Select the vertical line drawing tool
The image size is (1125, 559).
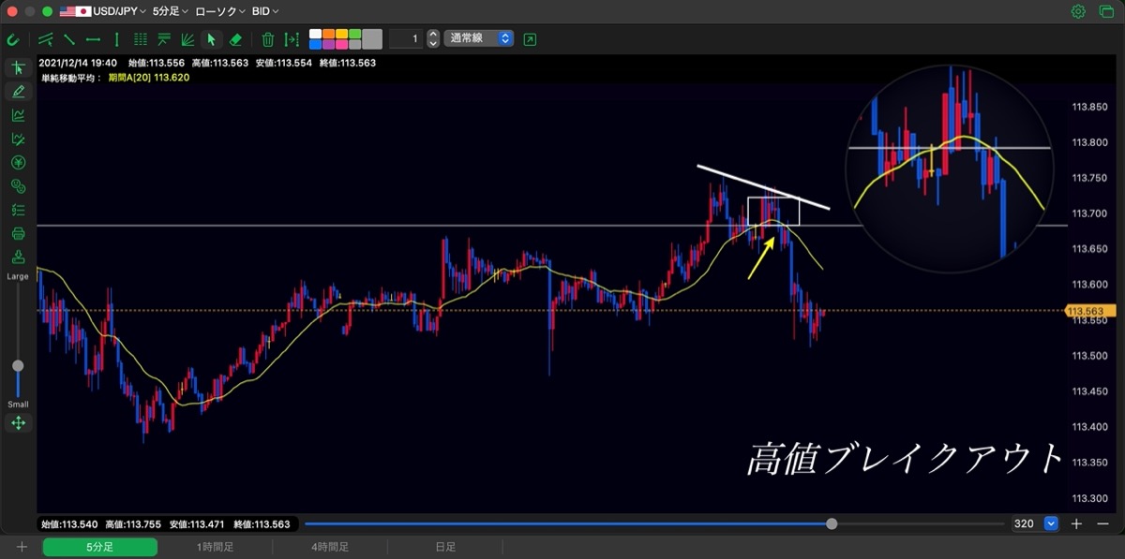[x=116, y=39]
